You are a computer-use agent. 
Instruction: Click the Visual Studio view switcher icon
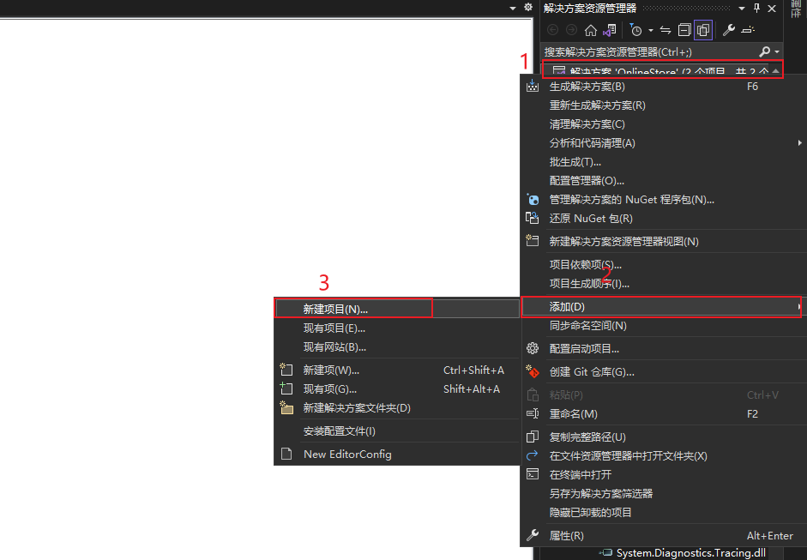[x=610, y=30]
